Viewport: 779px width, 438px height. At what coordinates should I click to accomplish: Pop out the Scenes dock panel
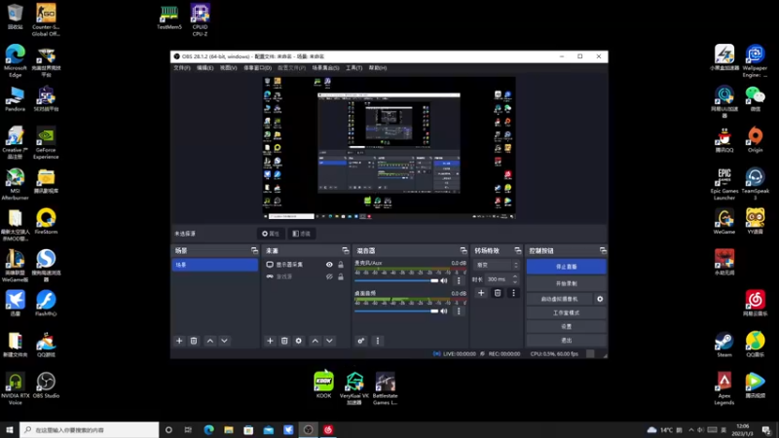pos(254,251)
